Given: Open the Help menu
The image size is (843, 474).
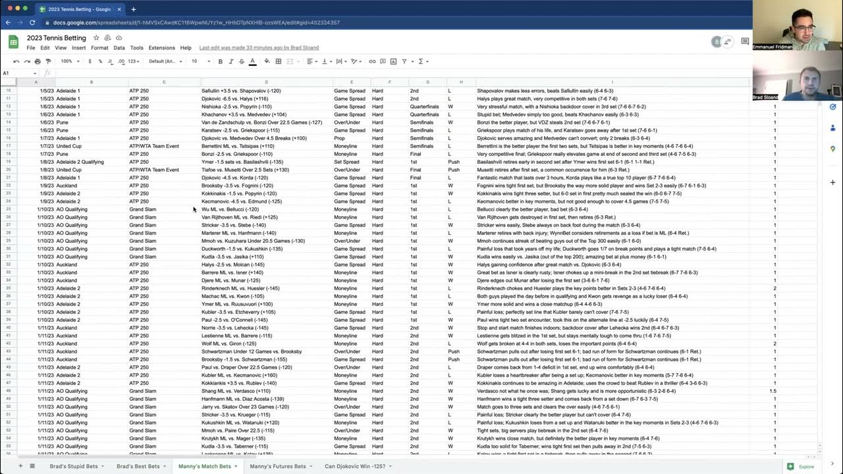Looking at the screenshot, I should pyautogui.click(x=186, y=48).
